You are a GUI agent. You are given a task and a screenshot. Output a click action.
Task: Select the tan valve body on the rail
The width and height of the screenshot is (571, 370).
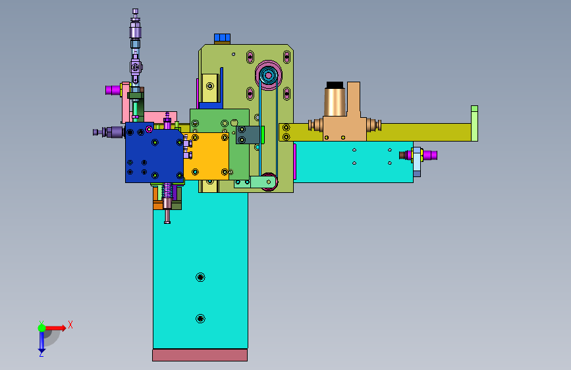344,128
